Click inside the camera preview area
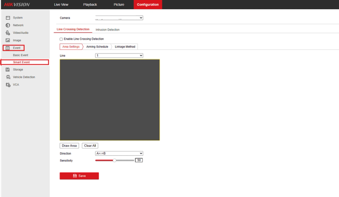 (x=110, y=100)
